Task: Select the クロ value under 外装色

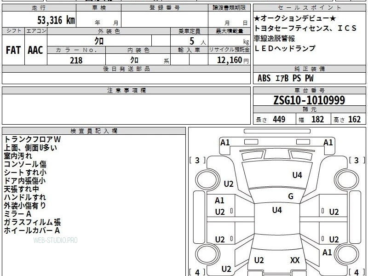Action: click(99, 41)
